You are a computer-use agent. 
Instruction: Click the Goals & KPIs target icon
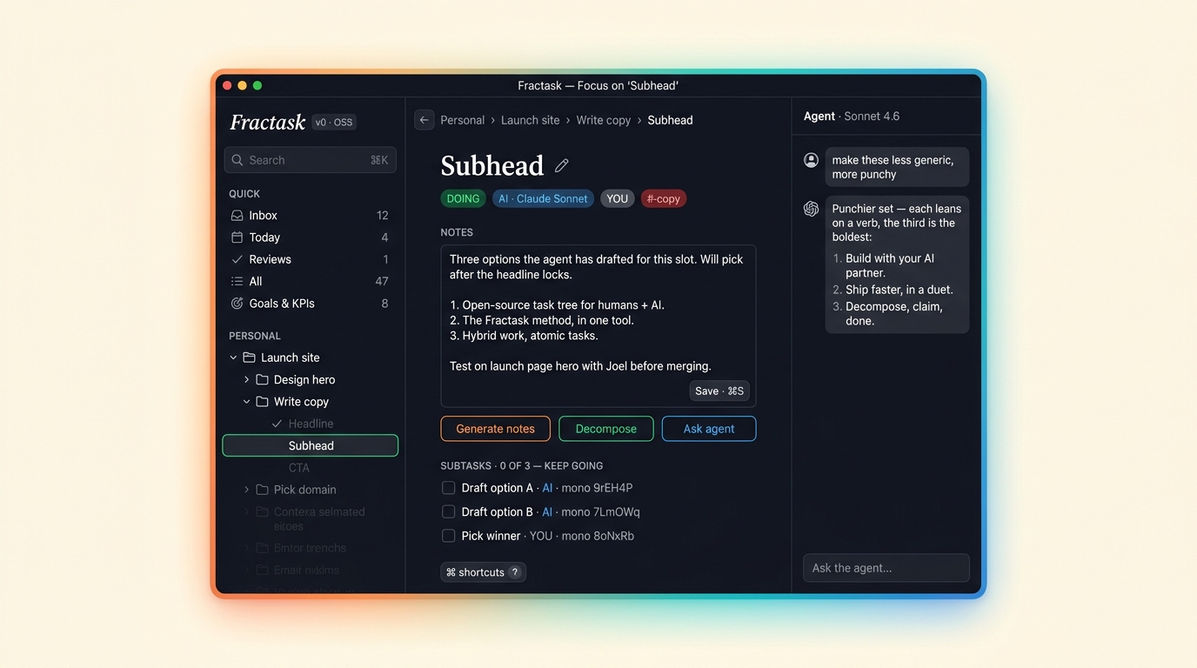(237, 304)
